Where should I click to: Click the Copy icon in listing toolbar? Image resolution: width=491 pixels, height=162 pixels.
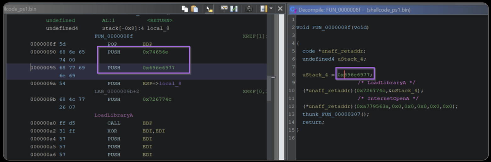(185, 9)
